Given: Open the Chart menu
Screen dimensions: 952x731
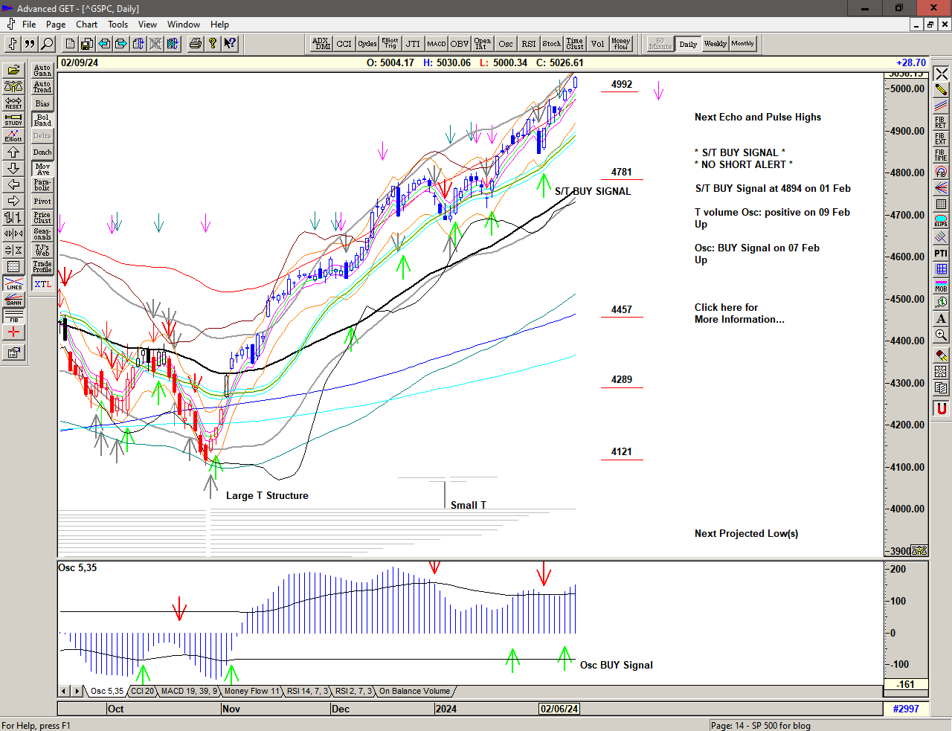Looking at the screenshot, I should tap(86, 25).
